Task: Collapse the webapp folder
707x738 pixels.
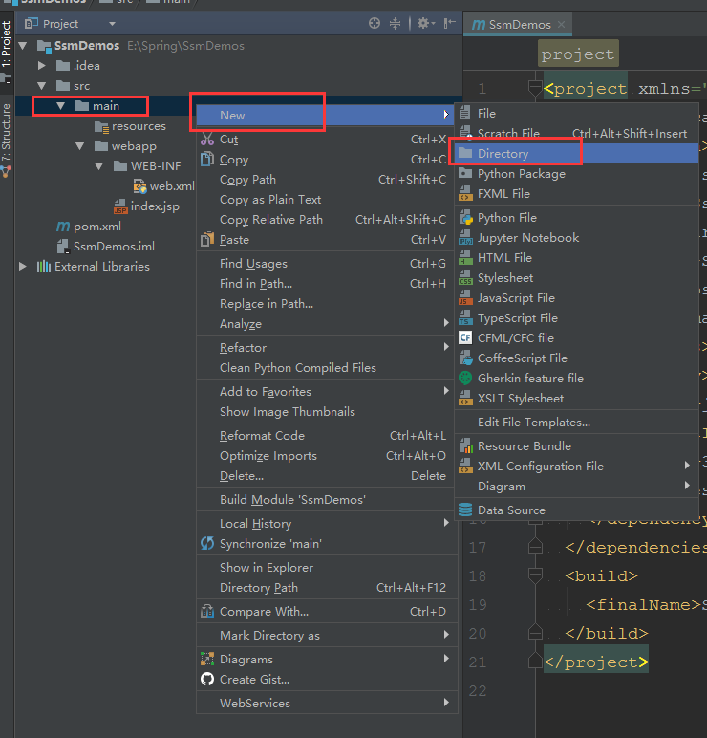Action: click(80, 146)
